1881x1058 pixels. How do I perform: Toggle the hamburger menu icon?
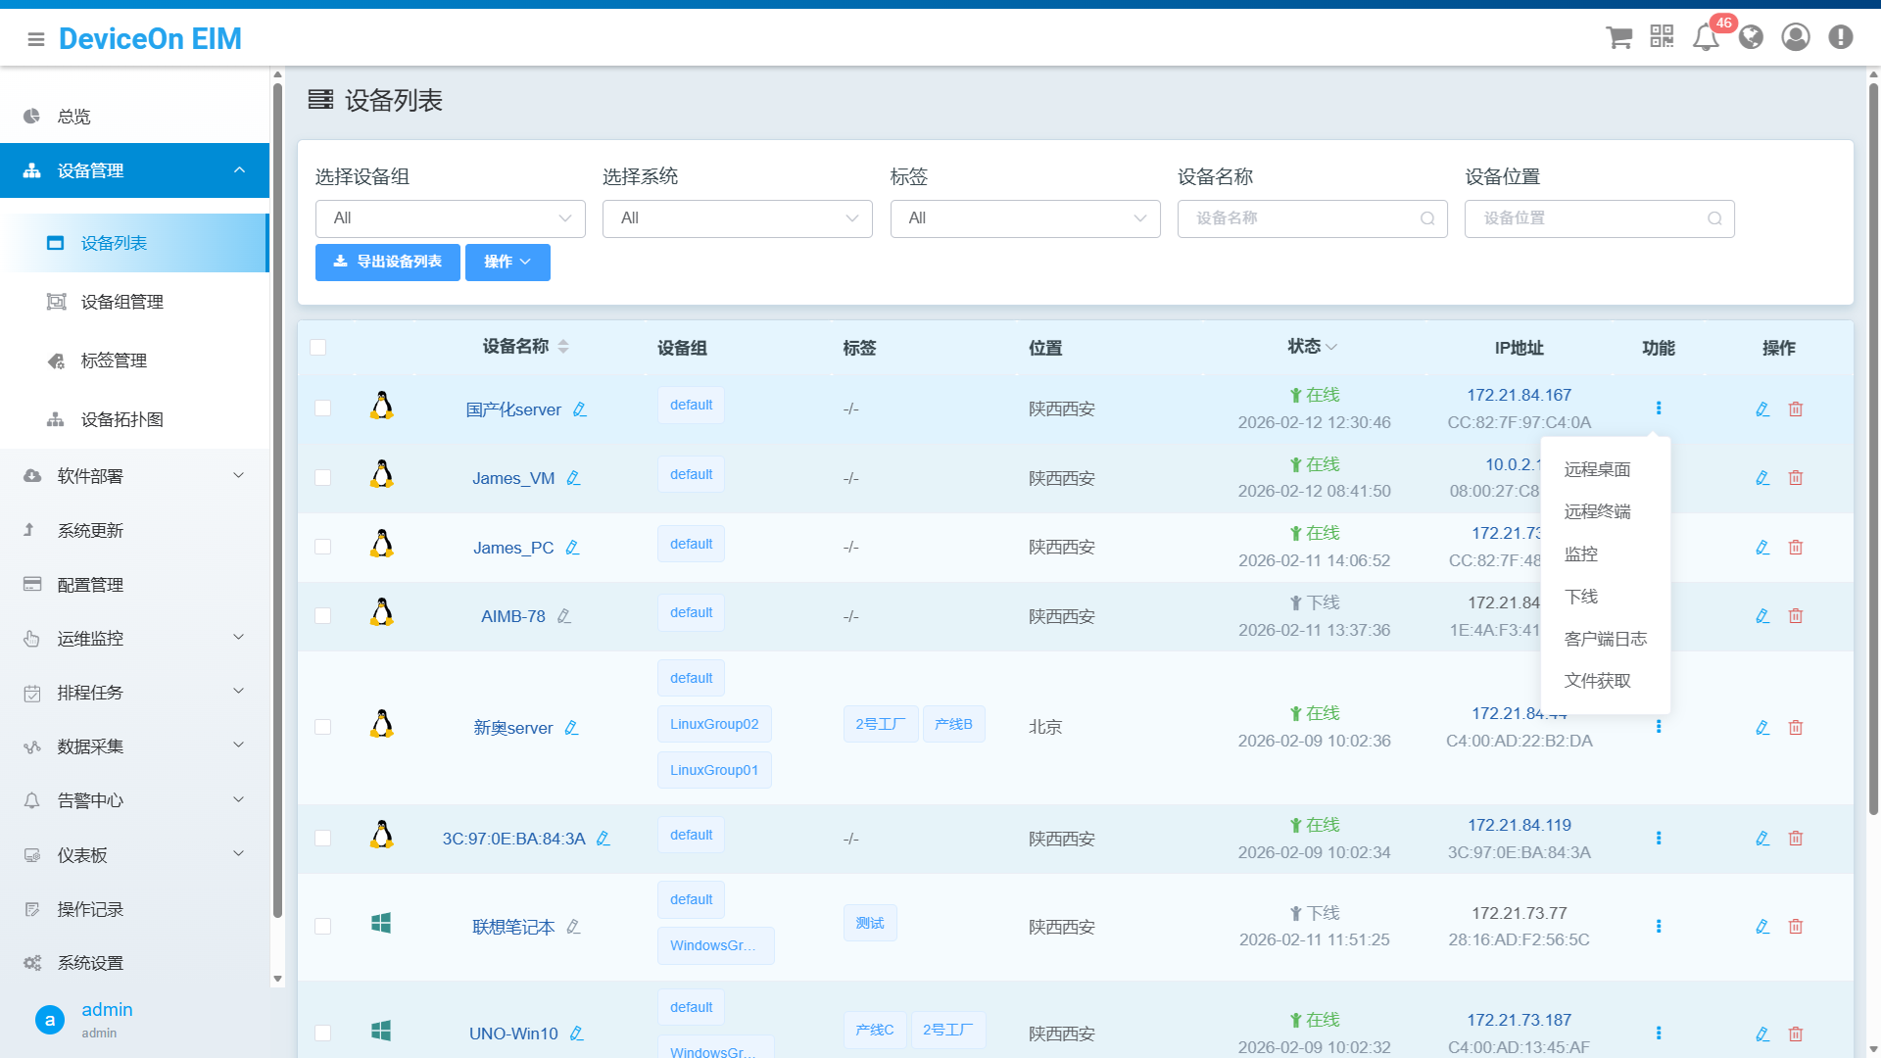(x=36, y=39)
